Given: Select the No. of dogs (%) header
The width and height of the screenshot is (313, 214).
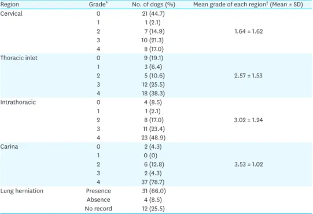Looking at the screenshot, I should point(153,5).
